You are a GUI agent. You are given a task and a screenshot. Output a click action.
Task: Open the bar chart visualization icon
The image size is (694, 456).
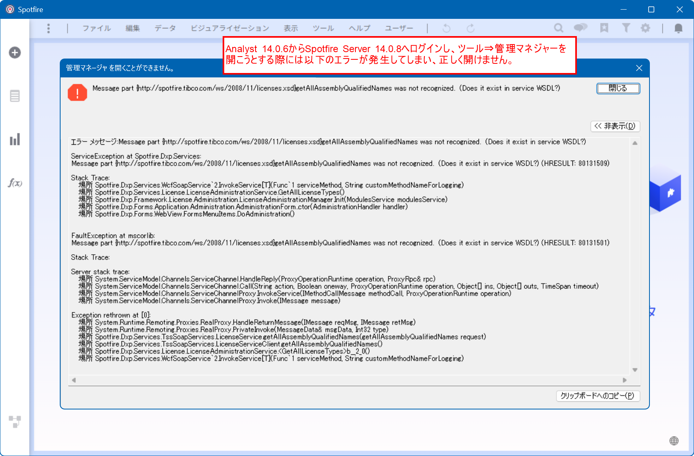click(x=15, y=140)
